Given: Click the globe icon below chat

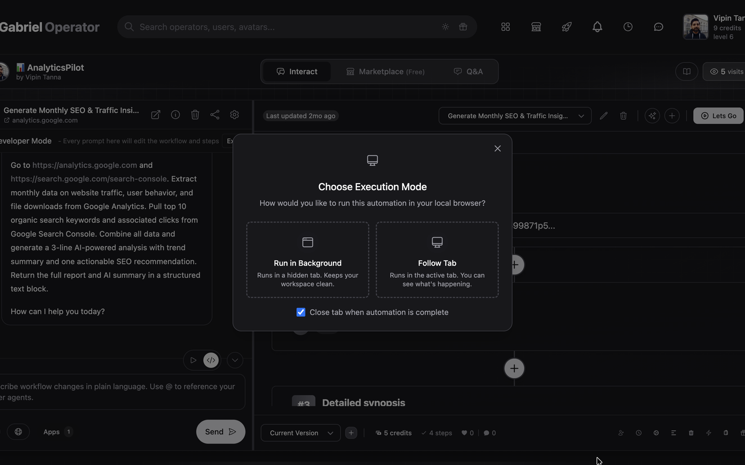Looking at the screenshot, I should [19, 432].
